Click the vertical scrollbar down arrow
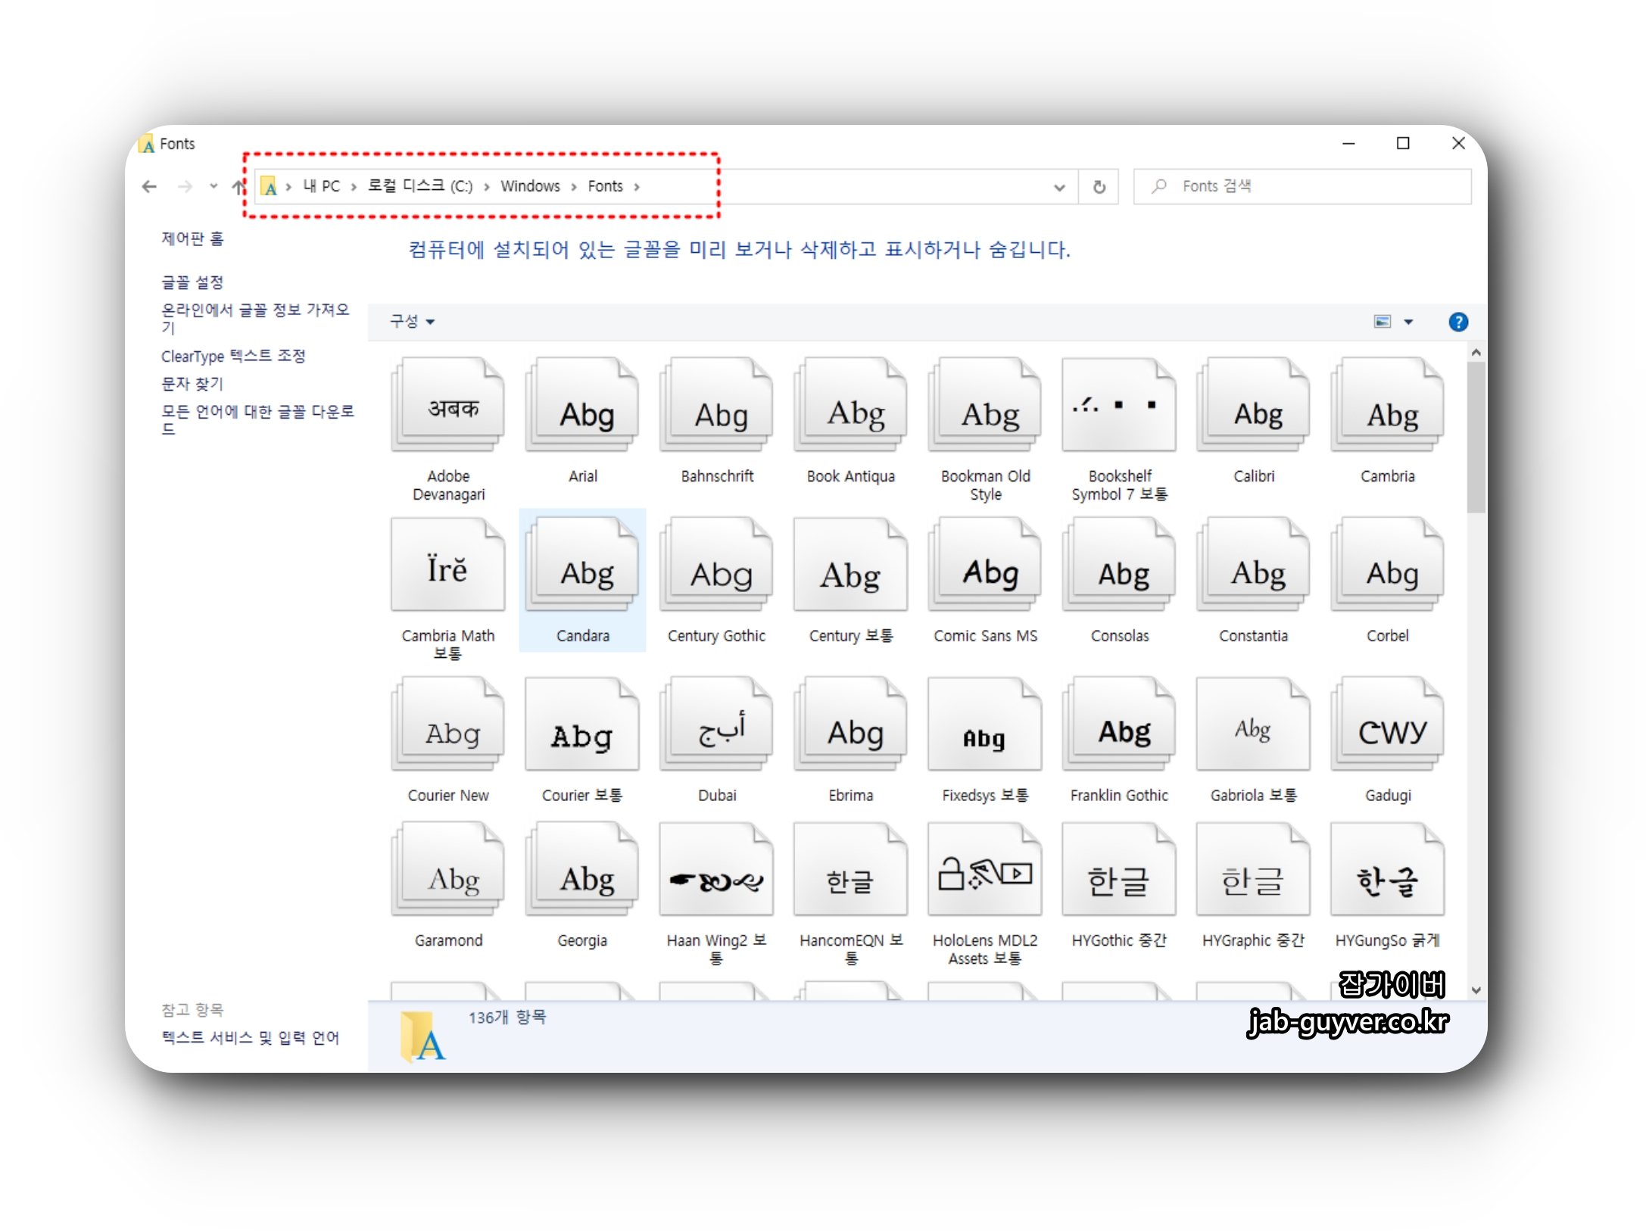The width and height of the screenshot is (1646, 1231). pyautogui.click(x=1476, y=989)
